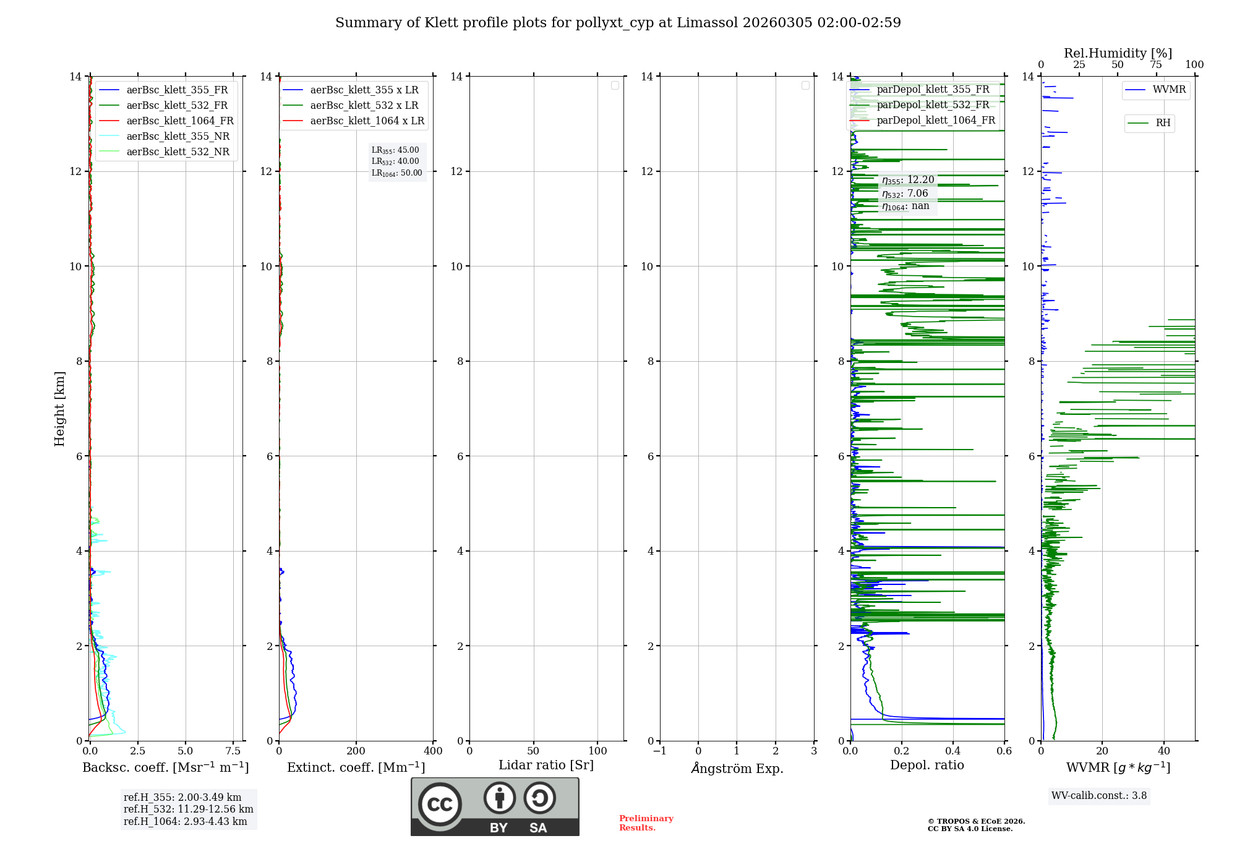Click the plot title Summary of Klett profile
The image size is (1237, 841).
click(x=618, y=23)
